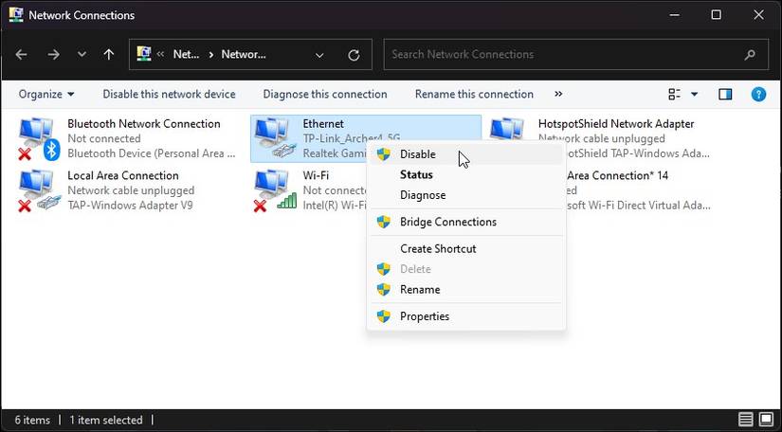Toggle the preview pane icon
782x432 pixels.
coord(725,94)
